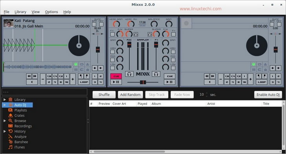Play or pause the right deck
Viewport: 286px width, 154px height.
click(169, 82)
